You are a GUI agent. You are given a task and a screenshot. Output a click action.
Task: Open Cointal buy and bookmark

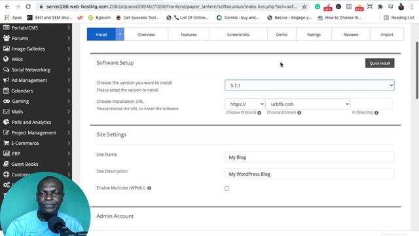[238, 18]
